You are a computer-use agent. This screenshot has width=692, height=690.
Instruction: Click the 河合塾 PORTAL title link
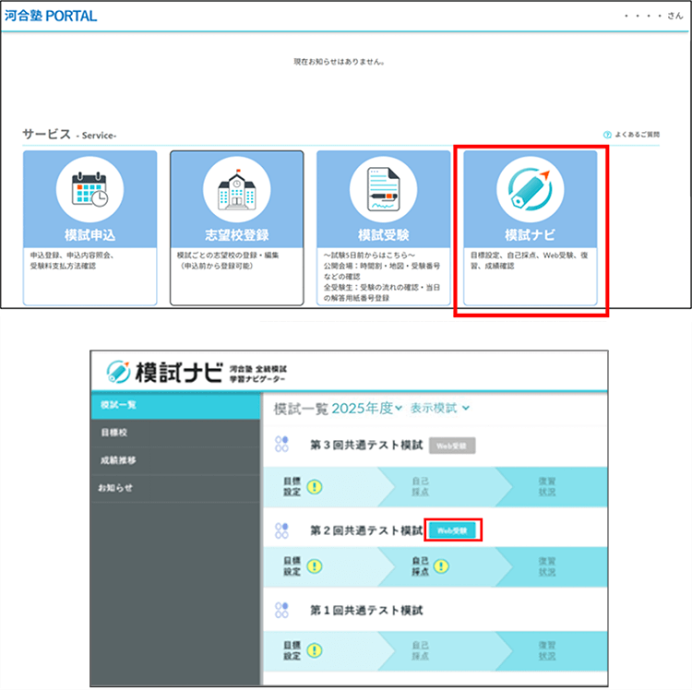coord(51,16)
